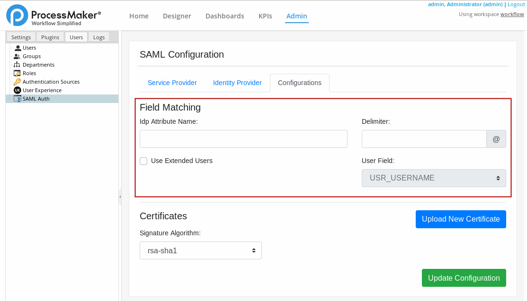Click the Authentication Sources key icon
This screenshot has height=301, width=527.
click(18, 82)
